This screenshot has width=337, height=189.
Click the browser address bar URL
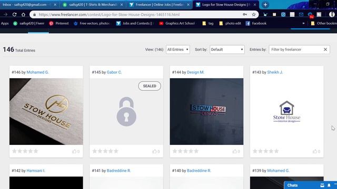(x=109, y=15)
